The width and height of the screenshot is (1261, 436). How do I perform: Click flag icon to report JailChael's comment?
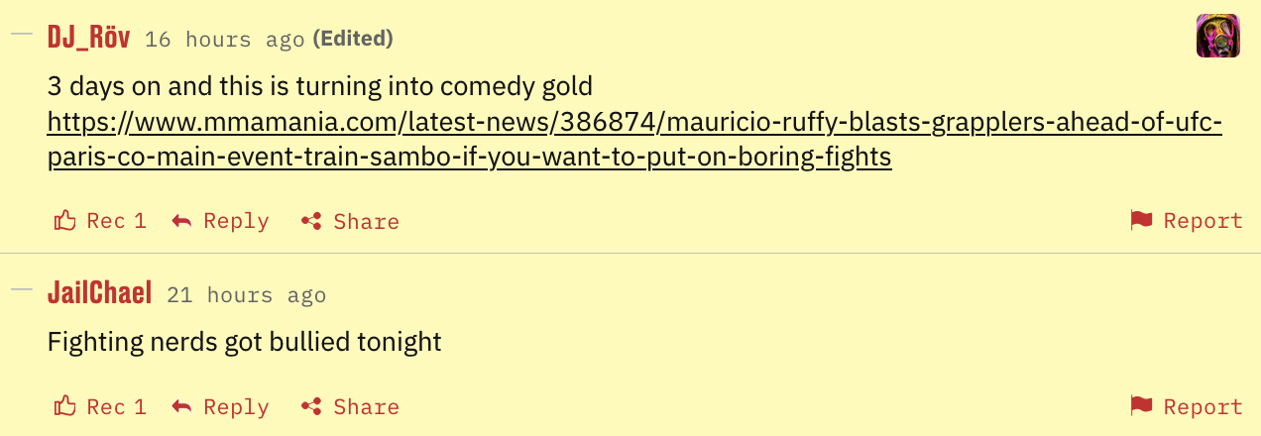pyautogui.click(x=1141, y=406)
